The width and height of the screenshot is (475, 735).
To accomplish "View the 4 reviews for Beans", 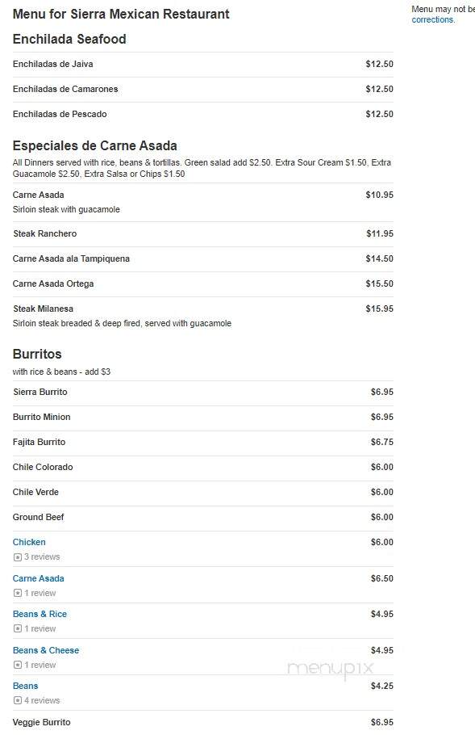I will (42, 701).
